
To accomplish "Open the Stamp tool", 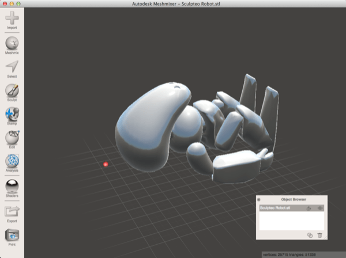I will tap(12, 116).
